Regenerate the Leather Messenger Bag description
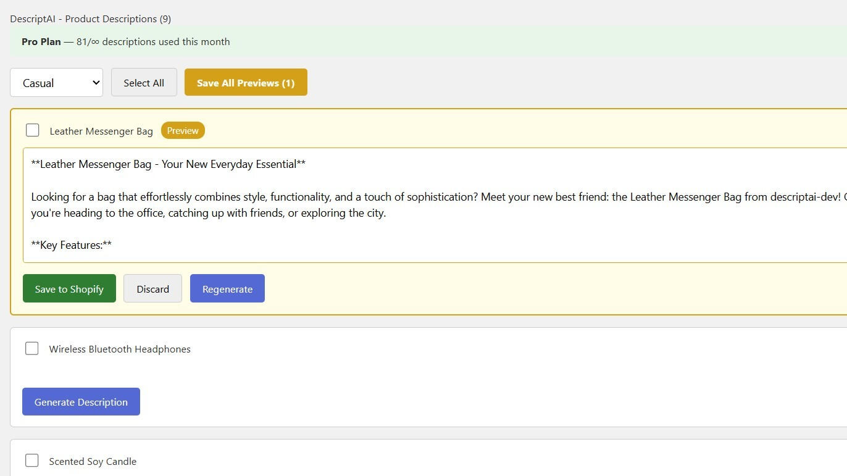The image size is (847, 476). coord(227,289)
